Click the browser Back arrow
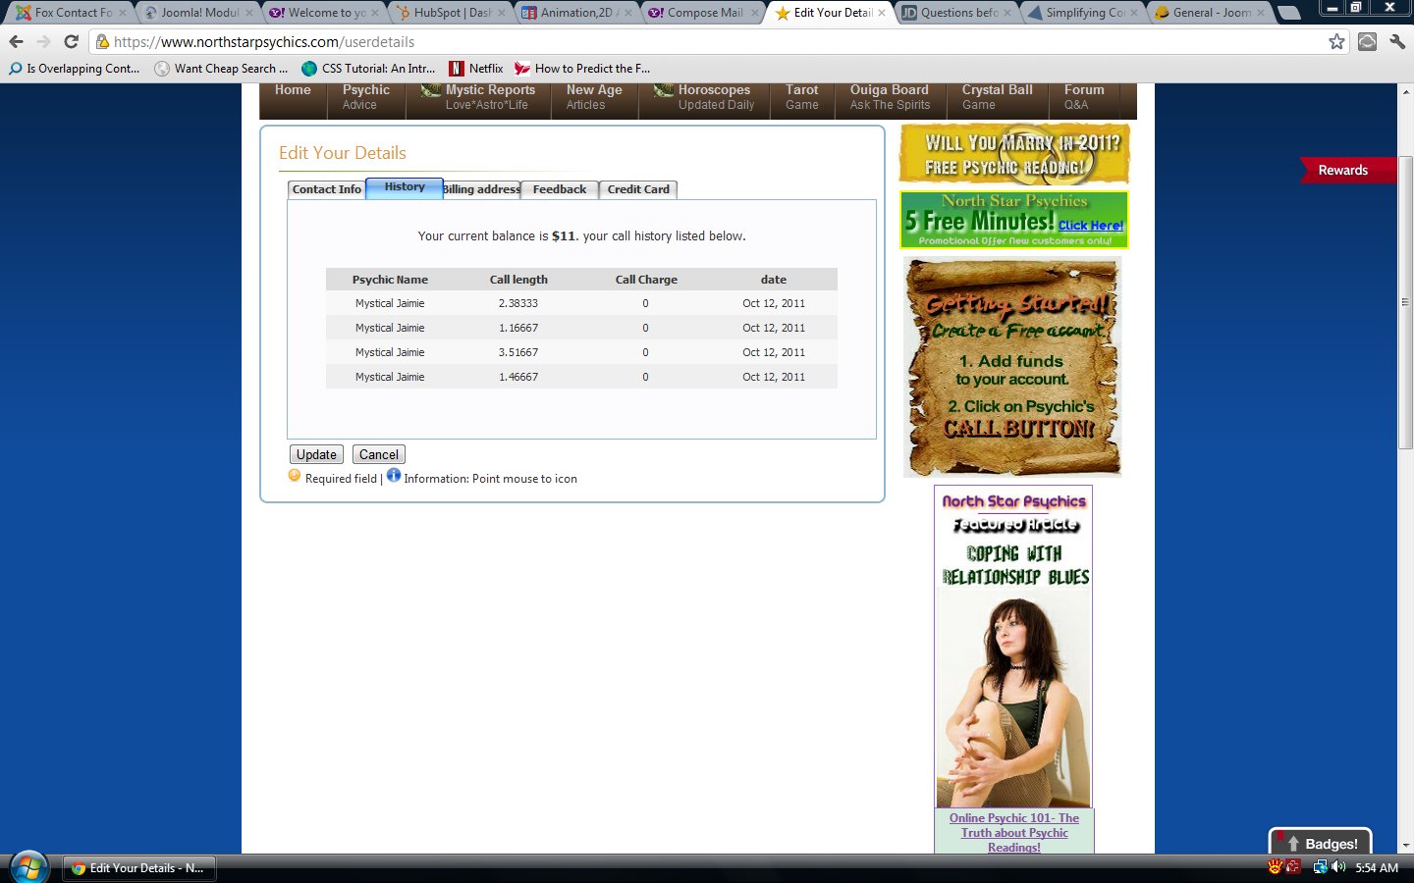This screenshot has width=1414, height=883. pyautogui.click(x=16, y=41)
